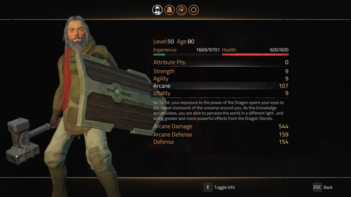Viewport: 351px width, 197px height.
Task: Click the Arcane Defense stat
Action: click(x=221, y=134)
